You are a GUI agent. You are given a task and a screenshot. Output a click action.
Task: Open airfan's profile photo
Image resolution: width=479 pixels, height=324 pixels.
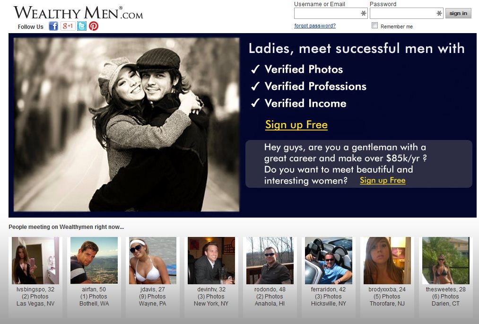pyautogui.click(x=94, y=261)
